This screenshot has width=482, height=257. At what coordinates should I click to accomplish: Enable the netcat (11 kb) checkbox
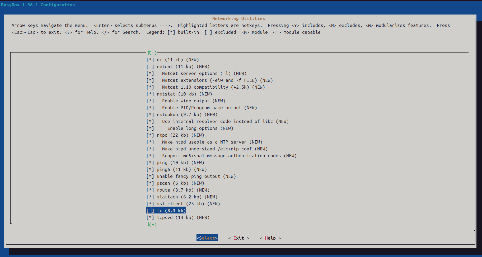click(150, 67)
